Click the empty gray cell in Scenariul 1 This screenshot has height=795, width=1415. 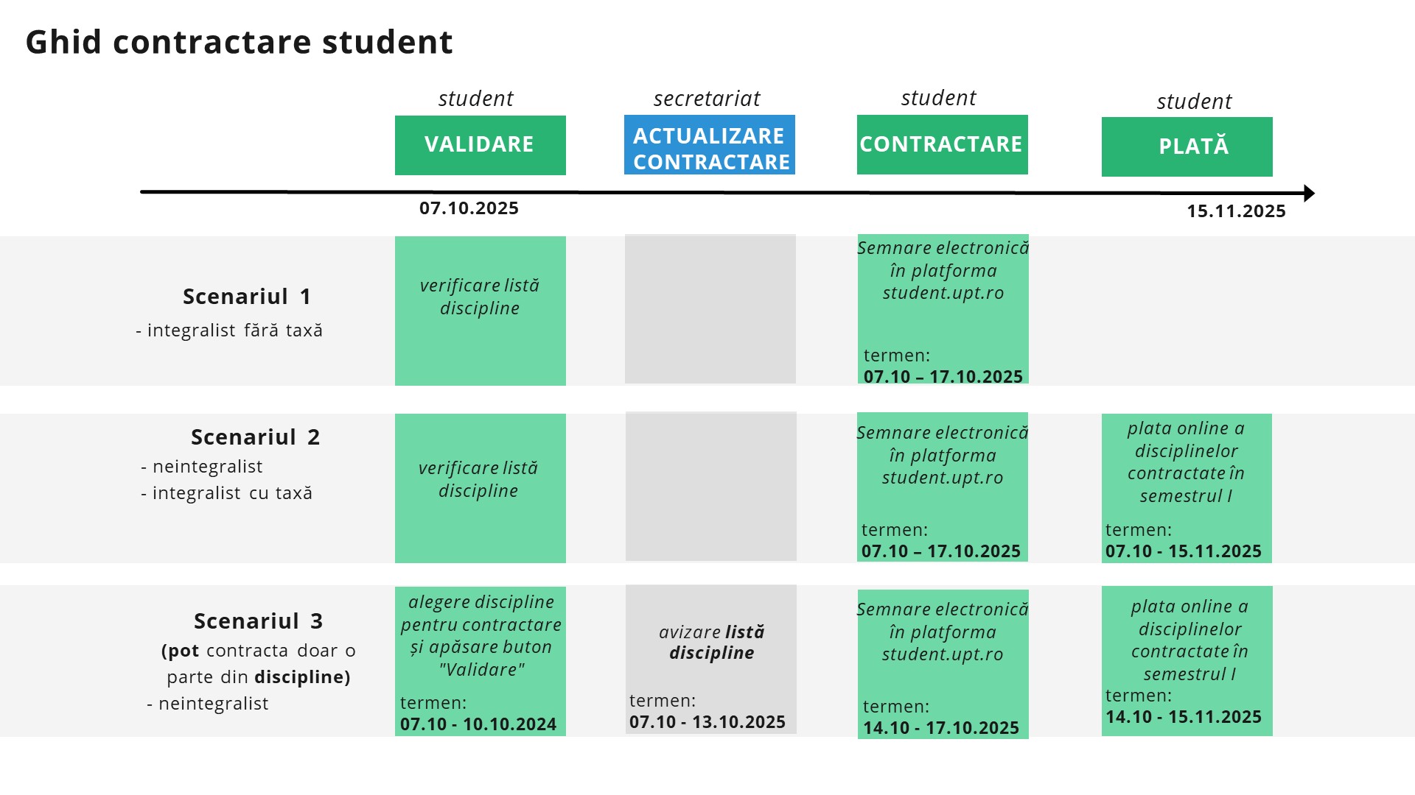point(710,309)
